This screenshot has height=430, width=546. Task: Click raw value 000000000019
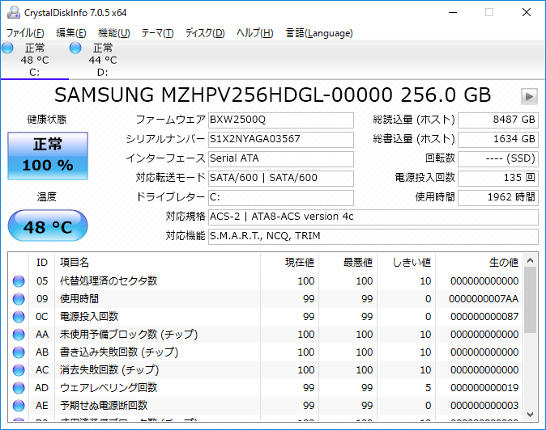click(x=484, y=388)
